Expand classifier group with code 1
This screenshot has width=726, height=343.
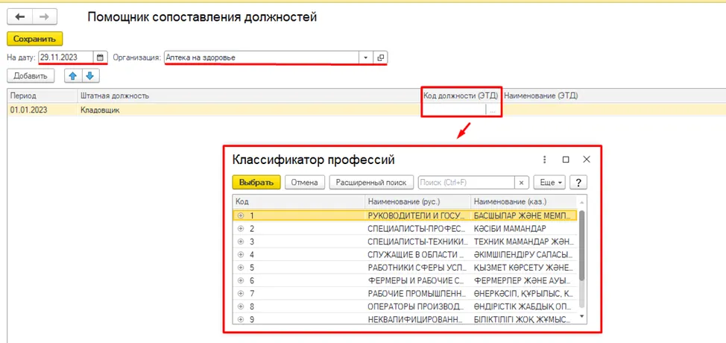coord(240,215)
